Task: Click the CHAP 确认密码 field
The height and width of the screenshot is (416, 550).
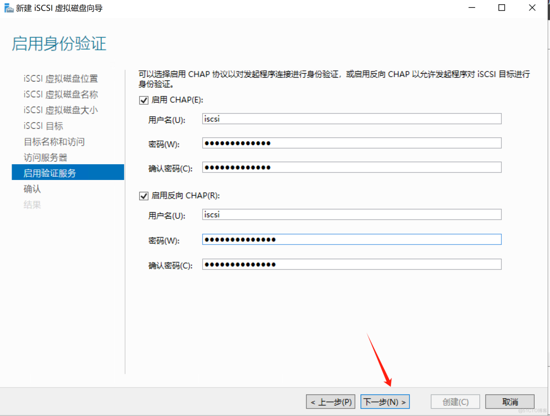Action: [x=352, y=167]
